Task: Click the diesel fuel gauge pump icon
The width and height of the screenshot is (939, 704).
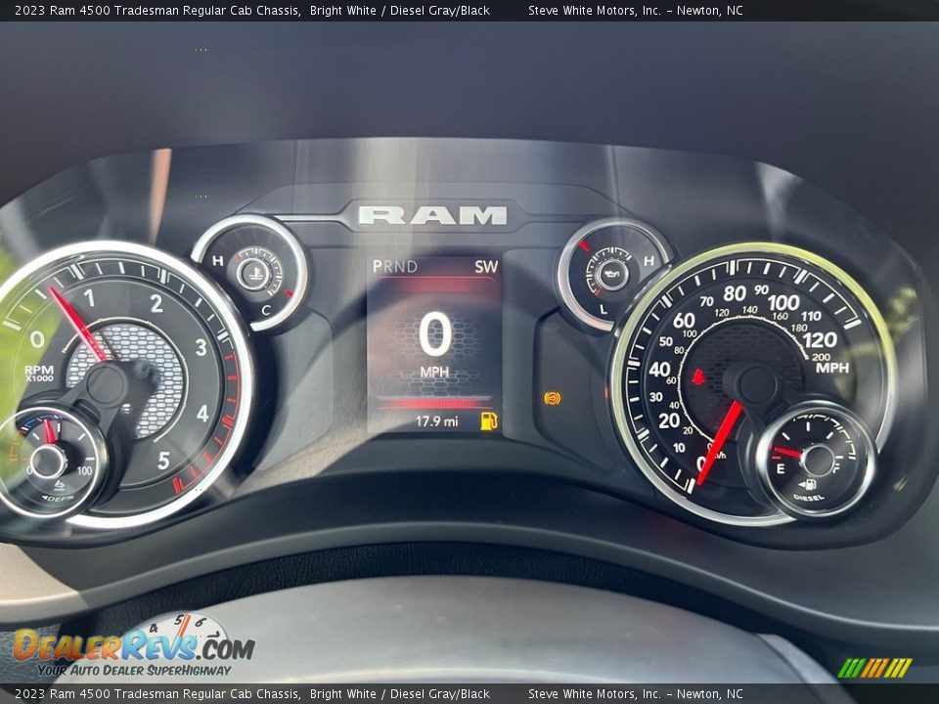Action: [x=807, y=484]
